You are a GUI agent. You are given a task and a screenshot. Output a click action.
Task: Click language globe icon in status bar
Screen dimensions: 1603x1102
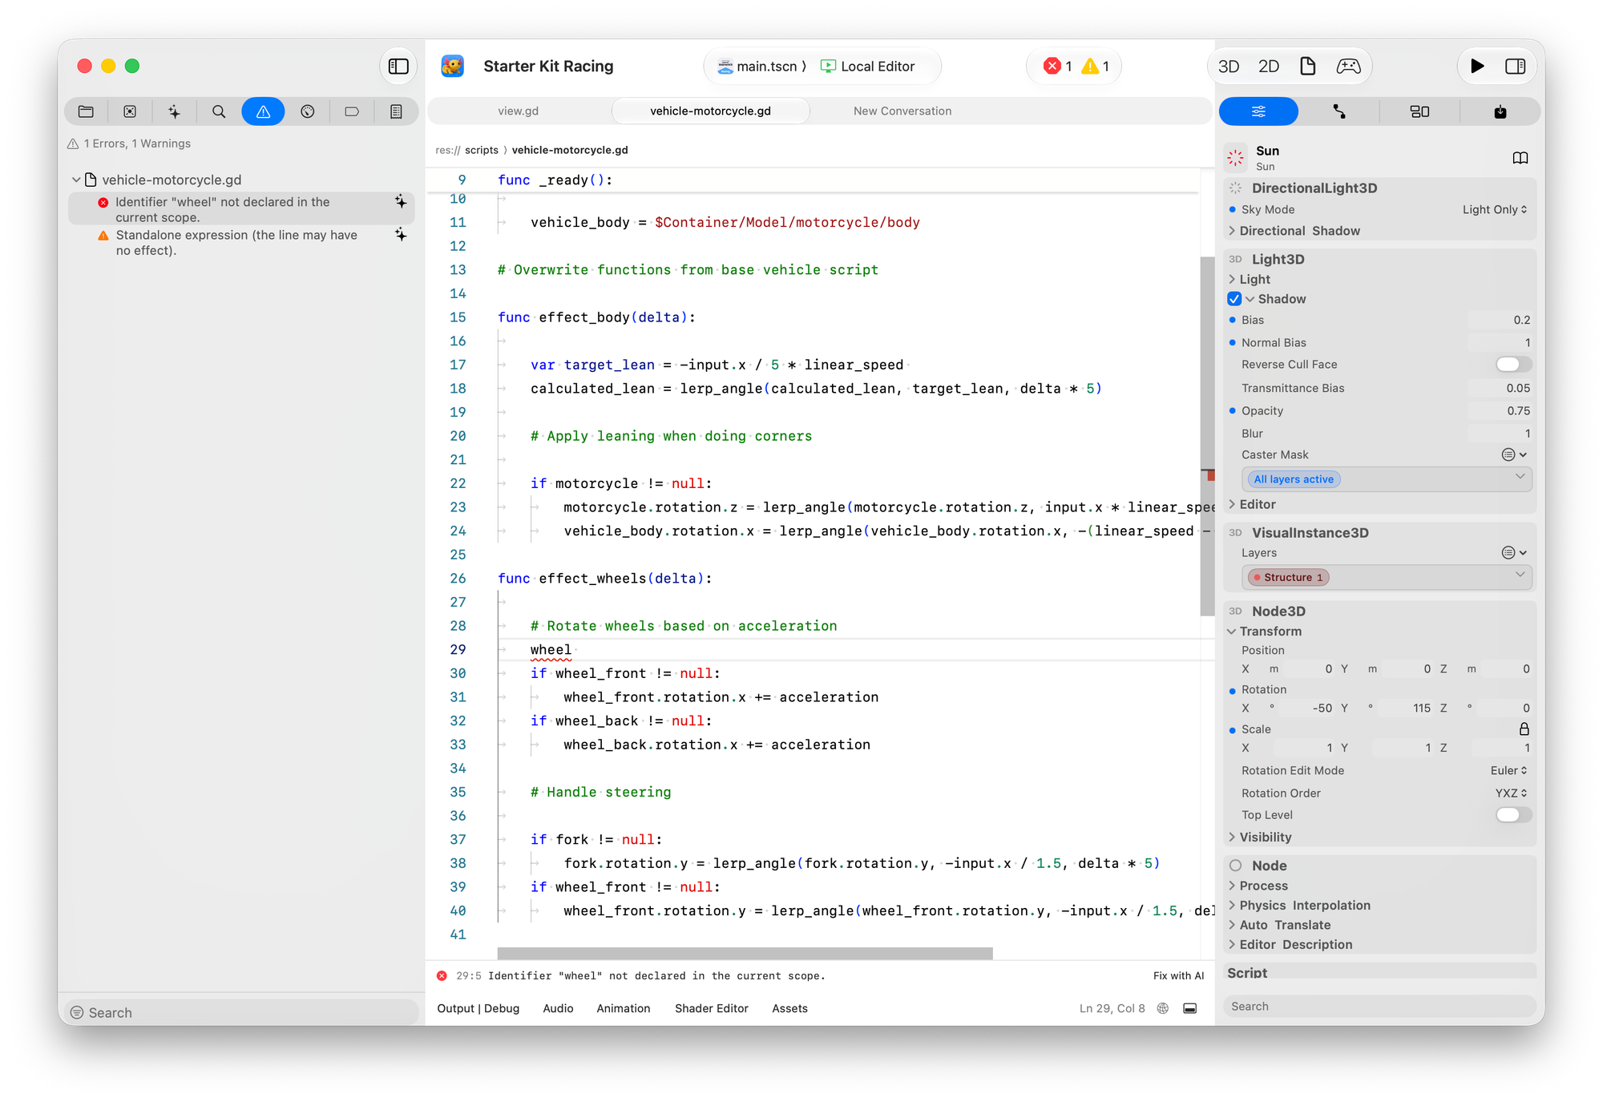pos(1163,1008)
